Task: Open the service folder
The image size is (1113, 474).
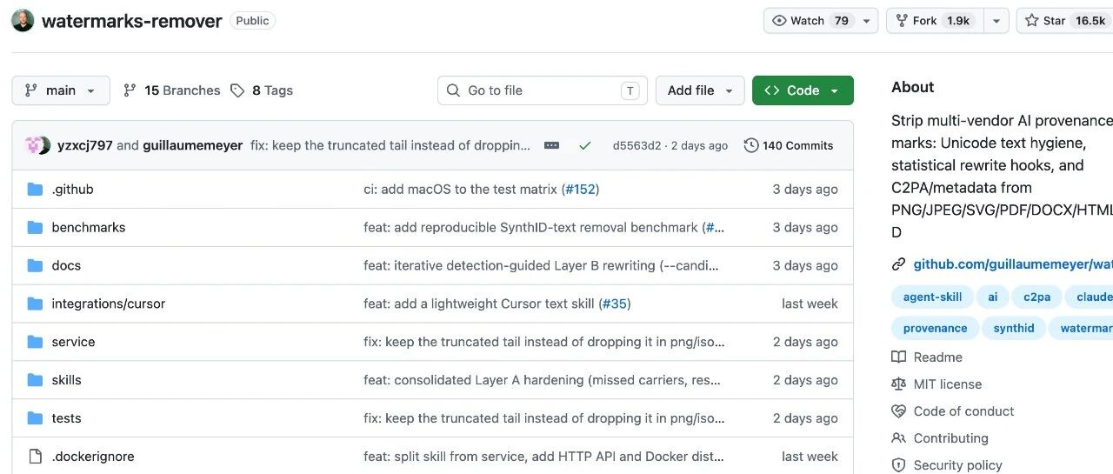Action: 74,343
